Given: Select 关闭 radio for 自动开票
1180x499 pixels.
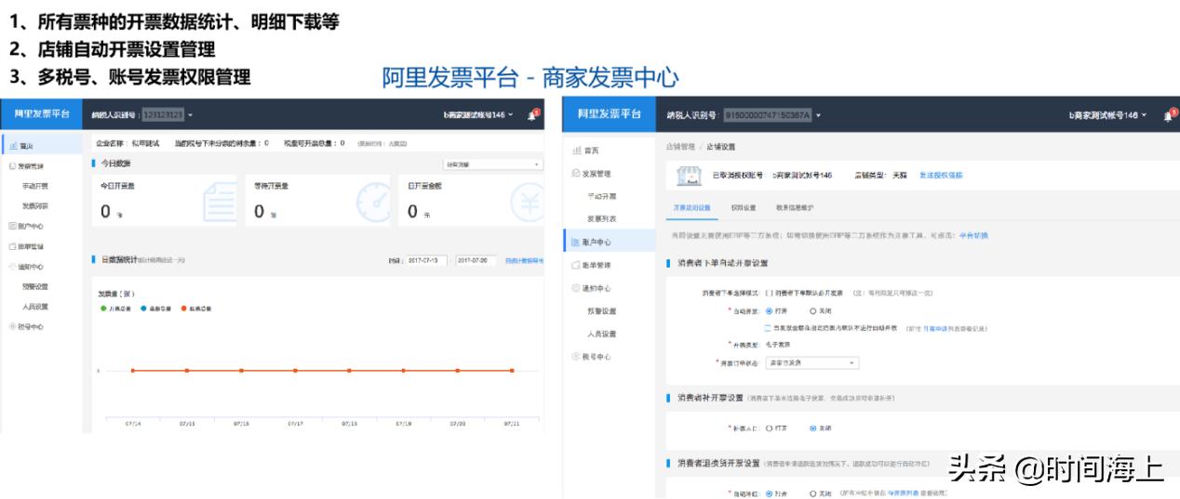Looking at the screenshot, I should point(813,310).
